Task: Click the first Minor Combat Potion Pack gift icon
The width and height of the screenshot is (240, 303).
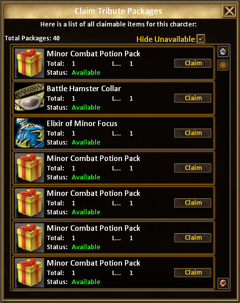Action: [x=29, y=63]
